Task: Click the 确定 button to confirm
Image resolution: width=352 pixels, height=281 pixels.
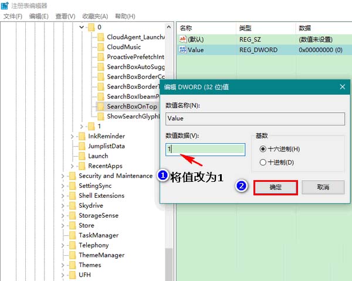Action: click(275, 188)
